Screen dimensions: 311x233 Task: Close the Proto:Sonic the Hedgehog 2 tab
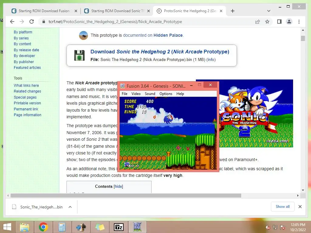pyautogui.click(x=221, y=11)
